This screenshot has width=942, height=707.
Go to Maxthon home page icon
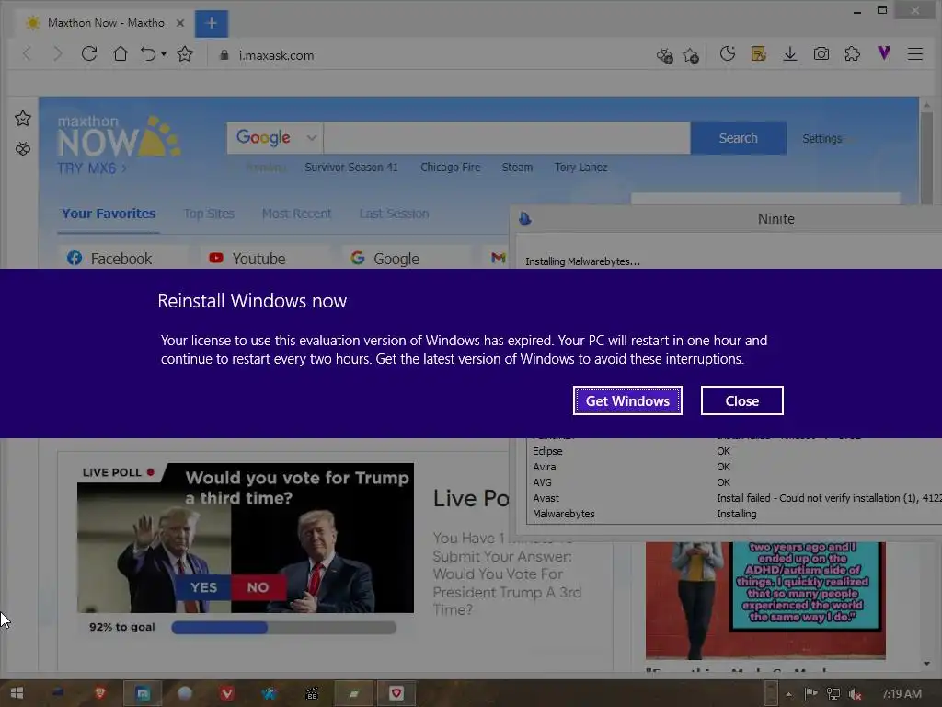click(121, 54)
